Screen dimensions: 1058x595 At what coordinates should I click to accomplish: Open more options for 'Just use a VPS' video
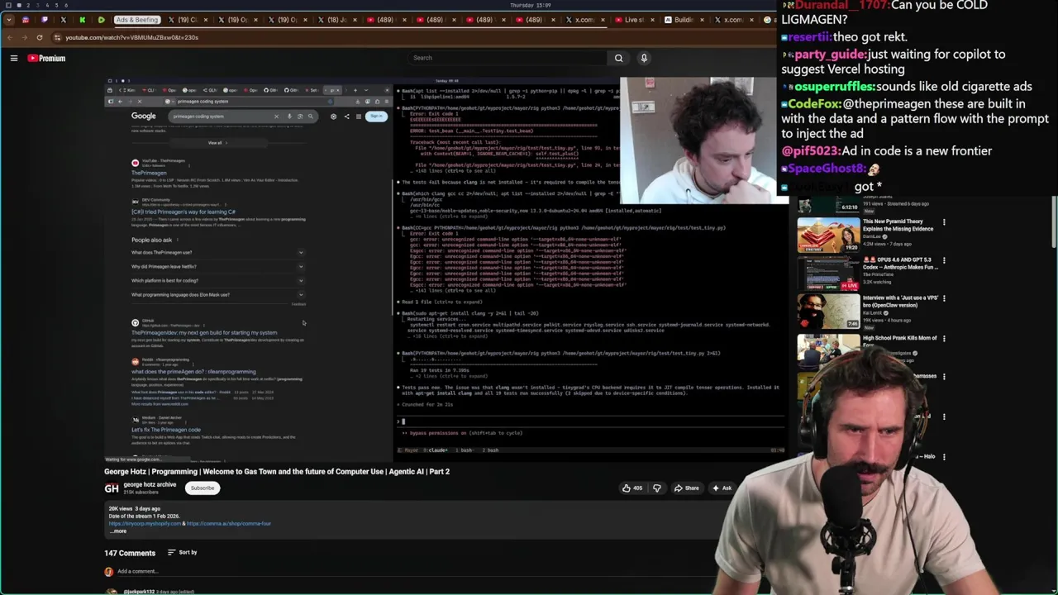tap(944, 298)
